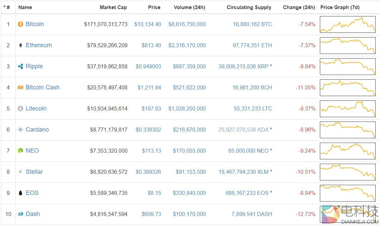This screenshot has height=226, width=380.
Task: Sort by Change (24h) column header
Action: (299, 7)
